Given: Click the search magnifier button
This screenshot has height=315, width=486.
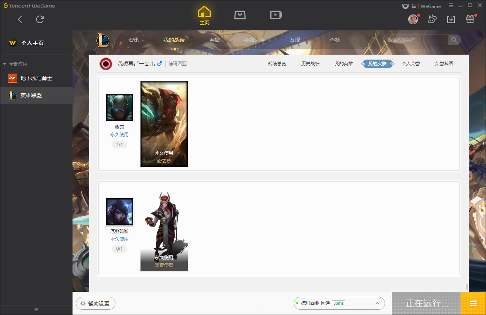Looking at the screenshot, I should coord(454,40).
